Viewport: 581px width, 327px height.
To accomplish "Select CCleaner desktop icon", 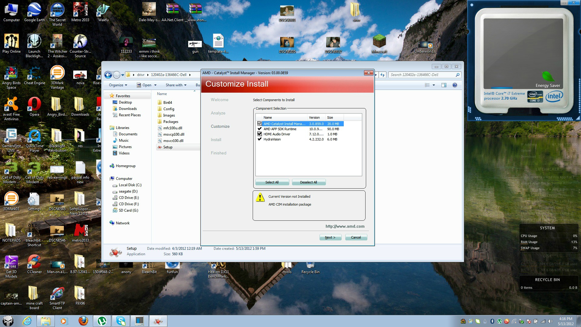I will point(34,264).
